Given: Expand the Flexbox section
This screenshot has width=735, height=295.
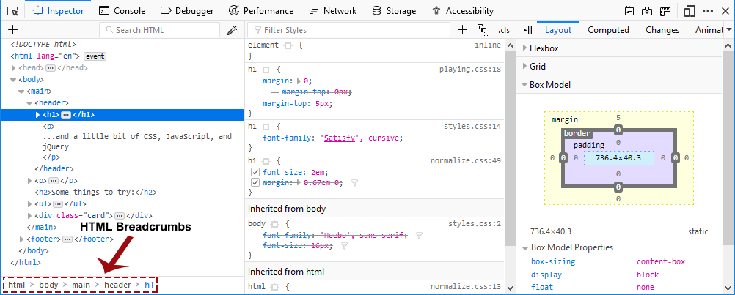Looking at the screenshot, I should [x=524, y=48].
